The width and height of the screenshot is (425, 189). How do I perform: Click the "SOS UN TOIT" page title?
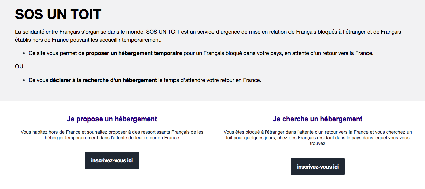click(58, 14)
